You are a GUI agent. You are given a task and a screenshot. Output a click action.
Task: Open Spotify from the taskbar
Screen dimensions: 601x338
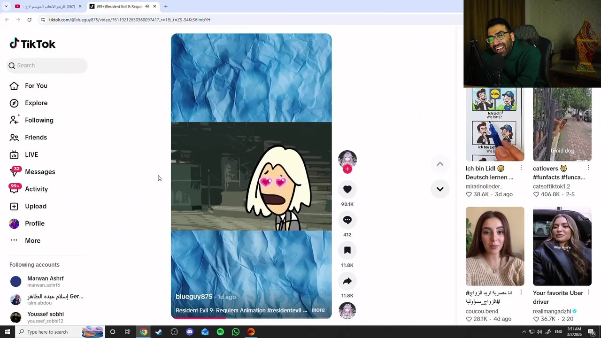(220, 332)
